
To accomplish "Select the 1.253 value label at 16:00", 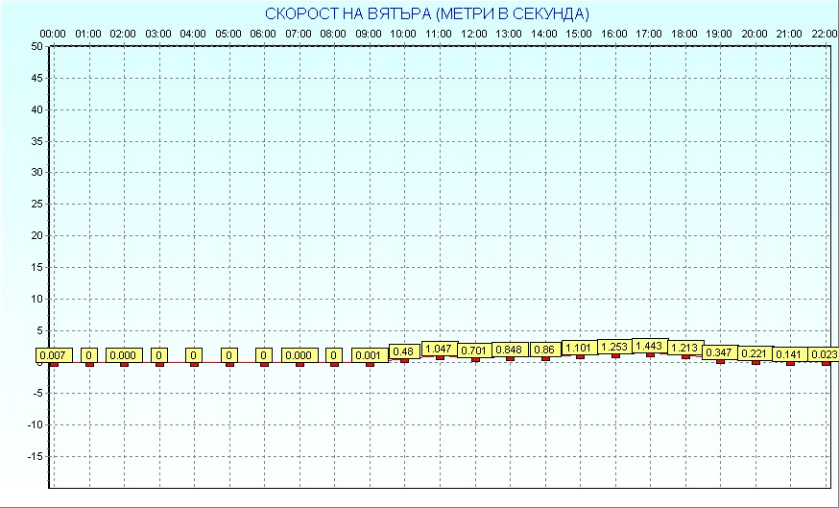I will pos(613,347).
